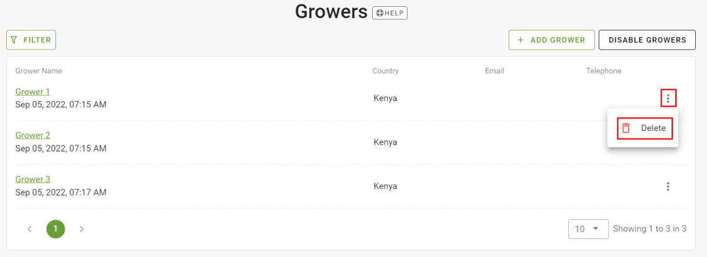707x257 pixels.
Task: Open the three-dot menu for Grower 3
Action: pyautogui.click(x=668, y=186)
